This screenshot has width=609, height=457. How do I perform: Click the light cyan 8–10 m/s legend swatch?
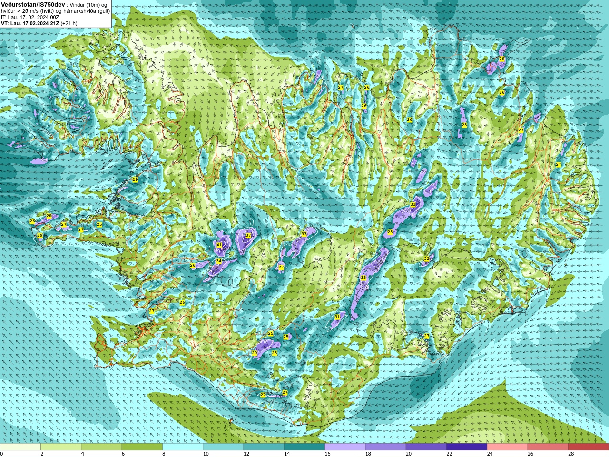[x=183, y=447]
